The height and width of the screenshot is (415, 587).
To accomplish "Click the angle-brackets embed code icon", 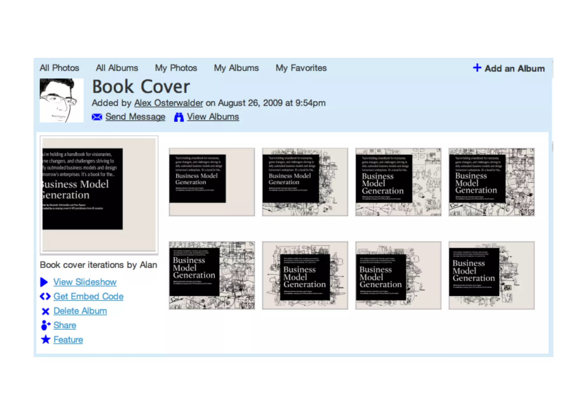I will click(x=45, y=297).
